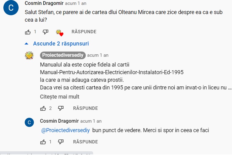The image size is (232, 155).
Task: Open Proiectediversediy channel name badge
Action: [x=63, y=55]
